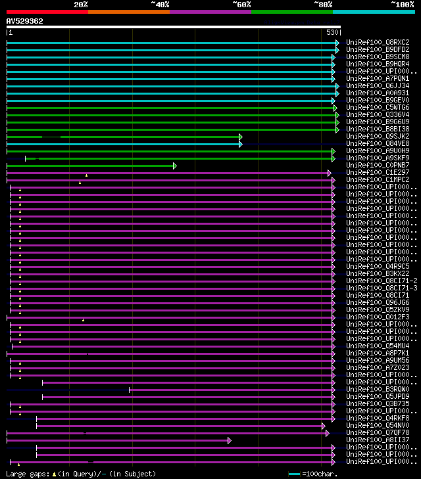The width and height of the screenshot is (421, 479).
Task: Select the AV529362 query title
Action: tap(25, 21)
